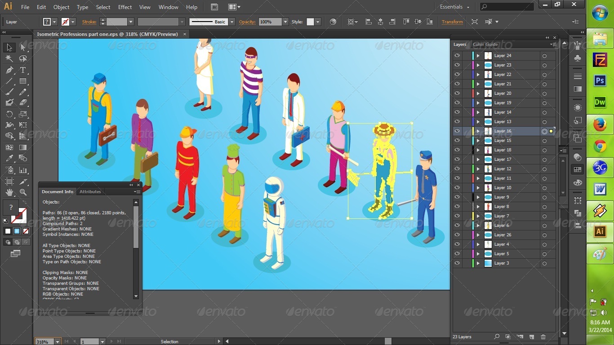
Task: Click the Transform link in the control bar
Action: [x=452, y=22]
